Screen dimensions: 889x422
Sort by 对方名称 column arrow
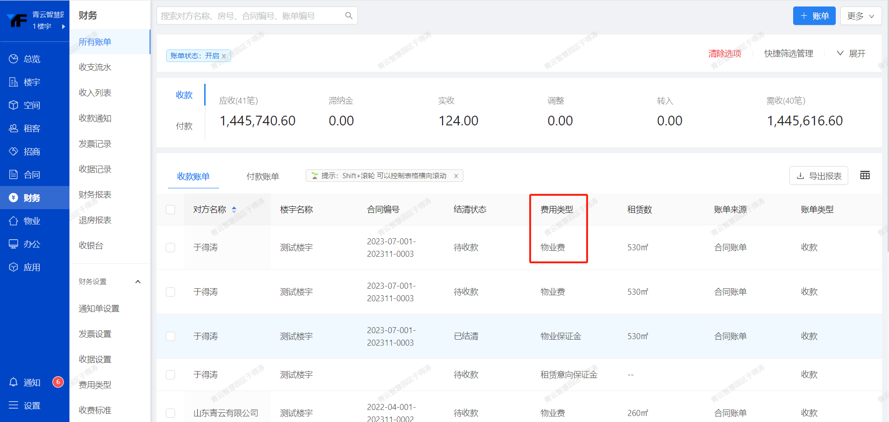click(234, 210)
